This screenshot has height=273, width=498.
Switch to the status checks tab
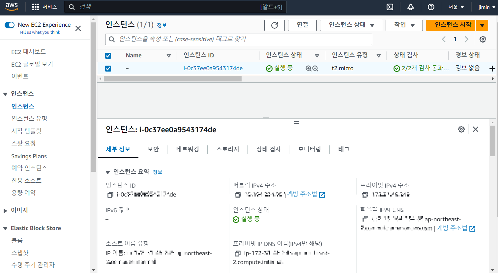coord(269,149)
